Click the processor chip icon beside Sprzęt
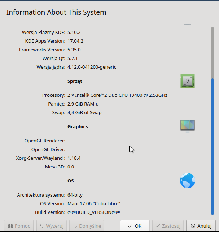The height and width of the screenshot is (232, 219). tap(187, 81)
